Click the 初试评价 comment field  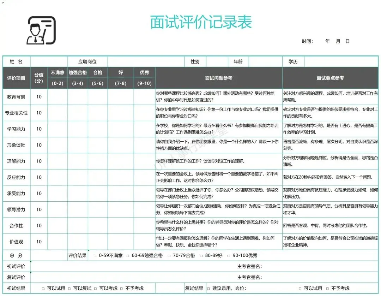204,266
